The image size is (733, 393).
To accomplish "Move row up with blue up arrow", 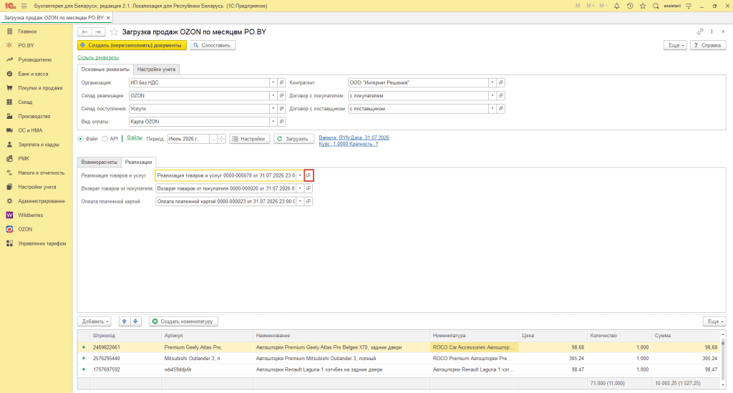I will click(x=124, y=321).
